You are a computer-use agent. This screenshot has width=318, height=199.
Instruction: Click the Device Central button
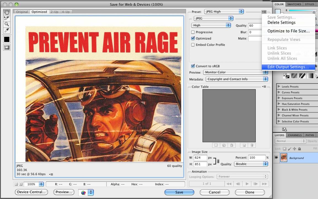(31, 192)
